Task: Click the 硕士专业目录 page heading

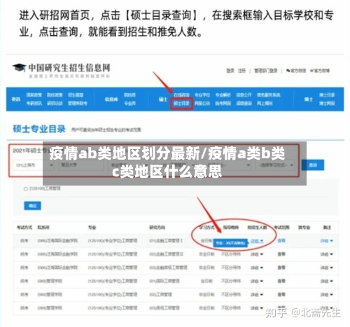Action: [39, 129]
